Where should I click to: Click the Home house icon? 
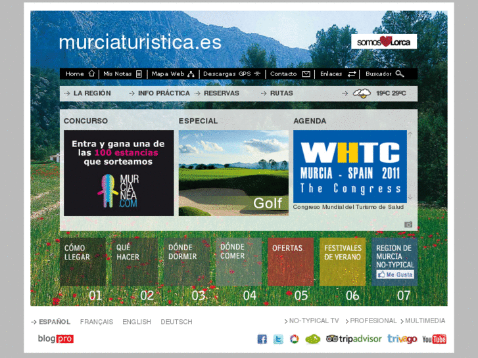91,74
